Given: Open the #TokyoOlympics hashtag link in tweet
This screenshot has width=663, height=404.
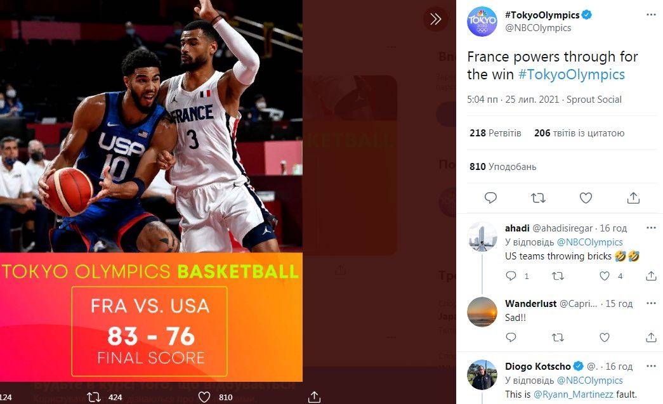Looking at the screenshot, I should [x=571, y=74].
